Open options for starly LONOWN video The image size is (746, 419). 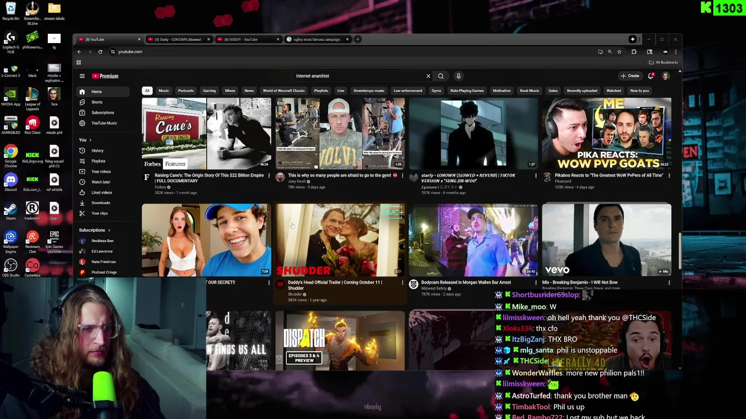coord(536,176)
